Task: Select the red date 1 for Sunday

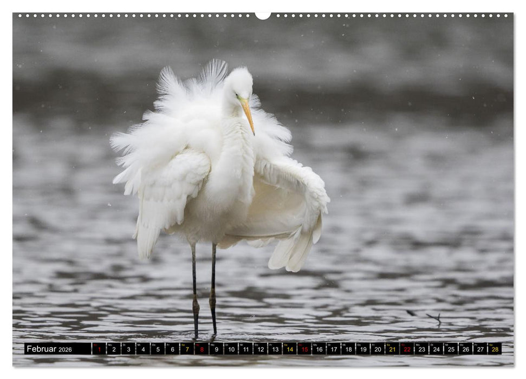Action: tap(98, 350)
